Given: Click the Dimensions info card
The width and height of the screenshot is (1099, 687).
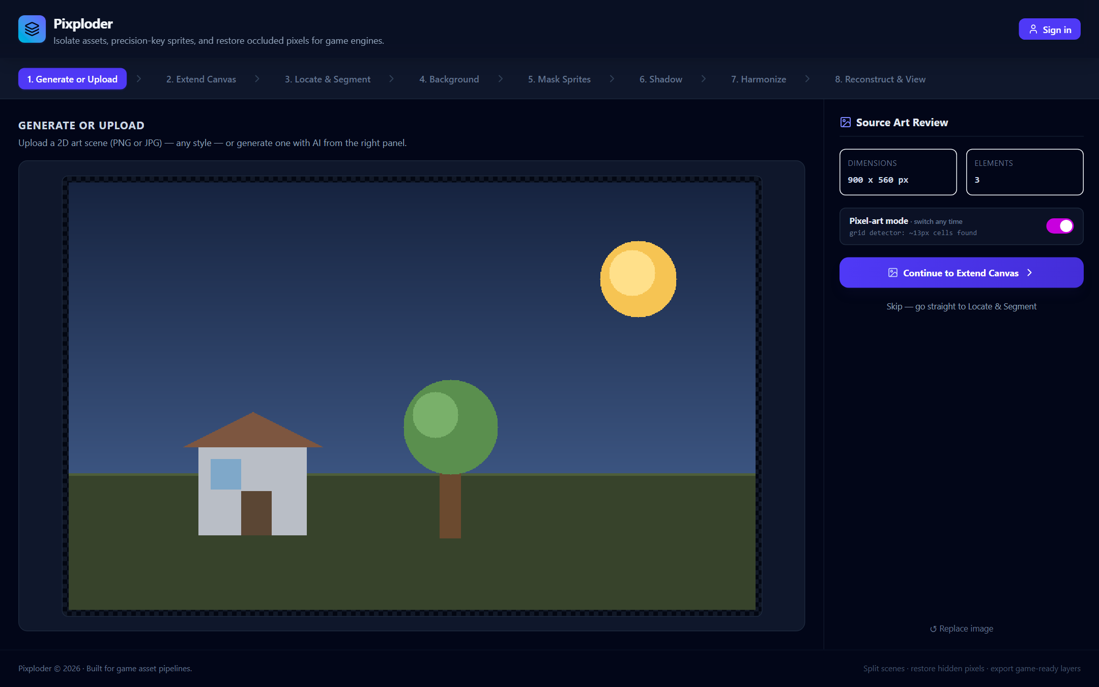Looking at the screenshot, I should pyautogui.click(x=898, y=172).
